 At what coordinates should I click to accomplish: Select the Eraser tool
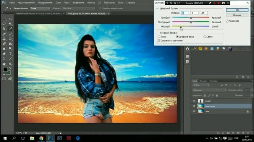coord(4,44)
